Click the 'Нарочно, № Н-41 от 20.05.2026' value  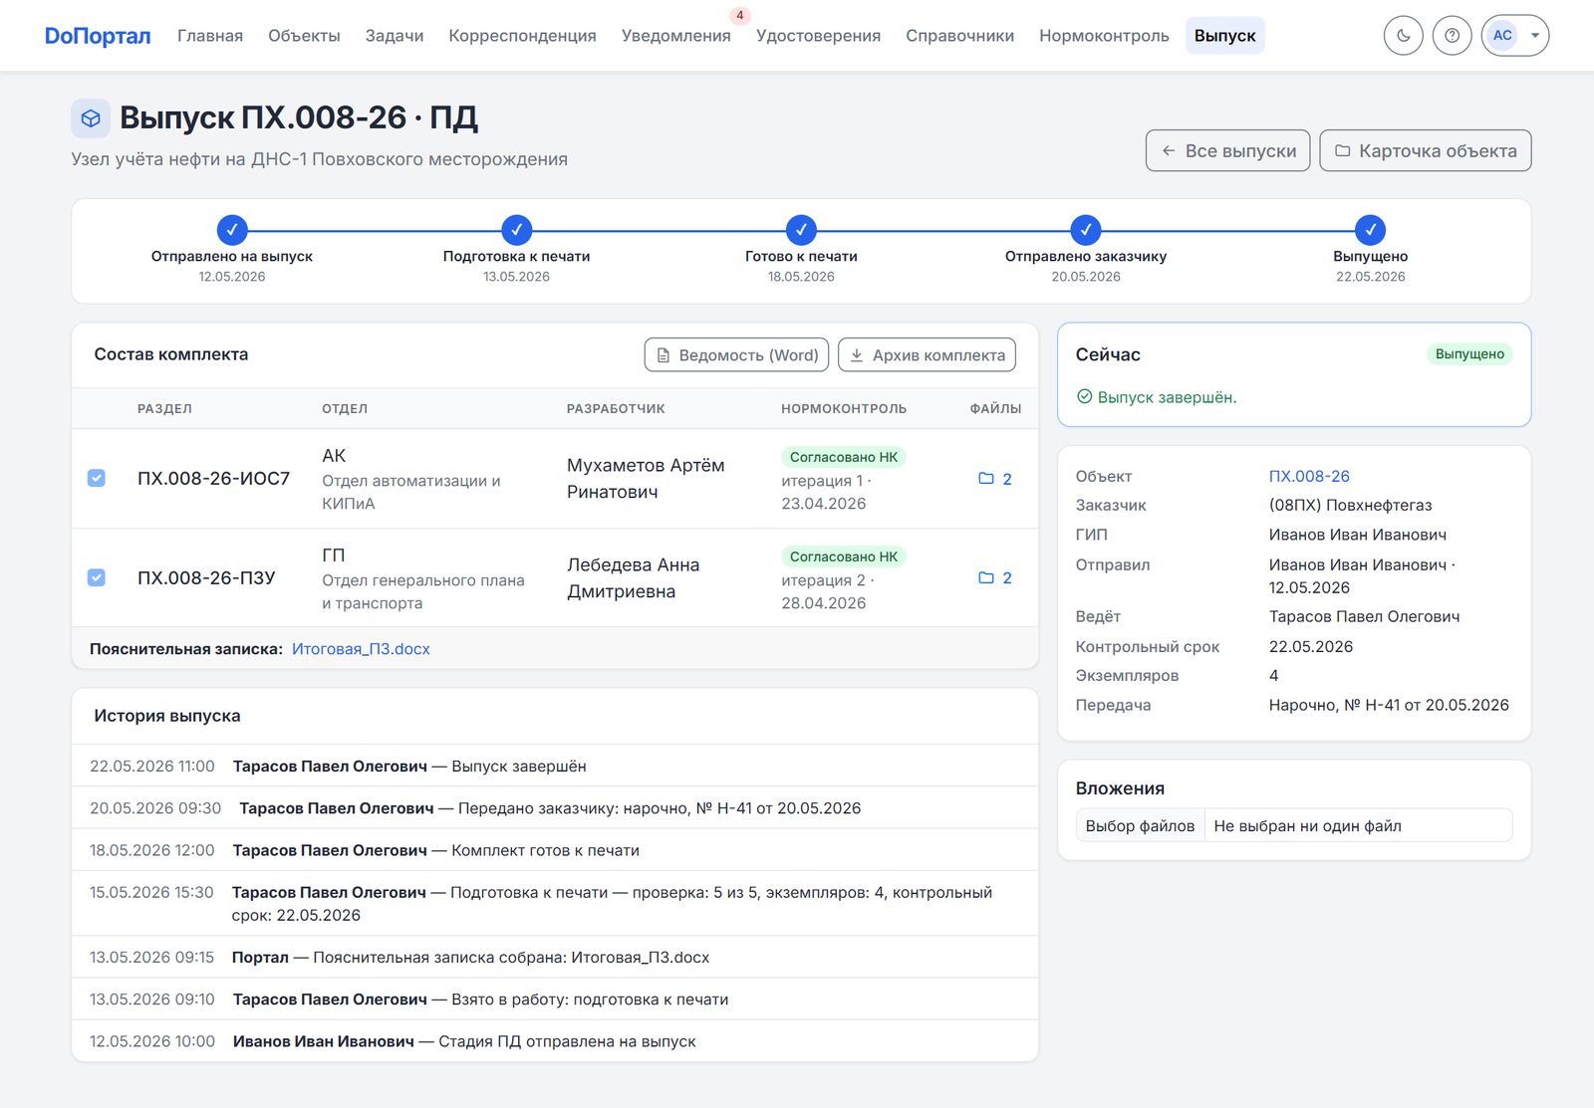(x=1389, y=705)
